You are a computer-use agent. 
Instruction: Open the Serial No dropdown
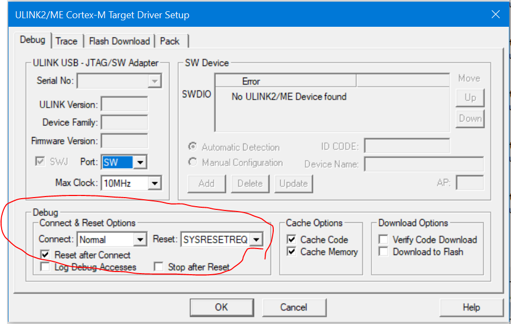click(119, 81)
